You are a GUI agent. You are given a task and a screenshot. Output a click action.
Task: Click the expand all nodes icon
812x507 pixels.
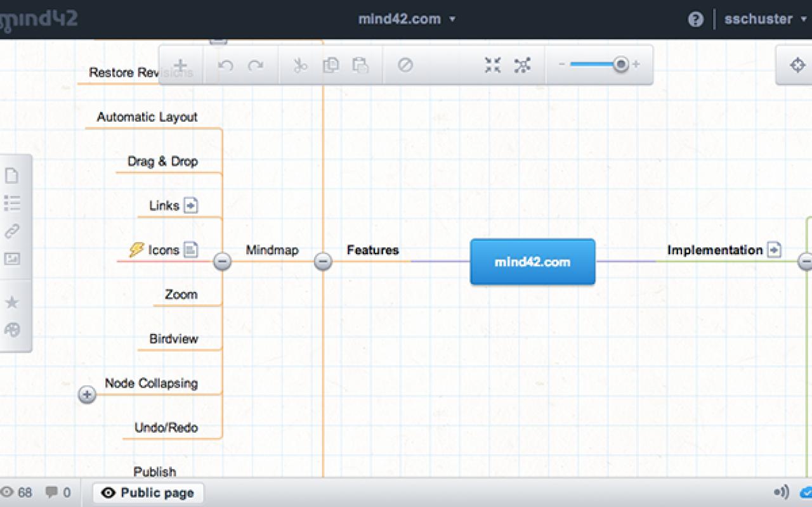click(522, 65)
